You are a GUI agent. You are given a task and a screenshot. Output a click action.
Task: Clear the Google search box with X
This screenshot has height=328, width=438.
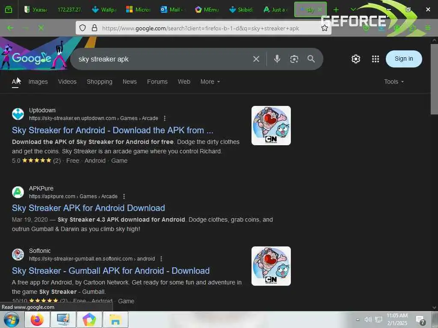256,59
